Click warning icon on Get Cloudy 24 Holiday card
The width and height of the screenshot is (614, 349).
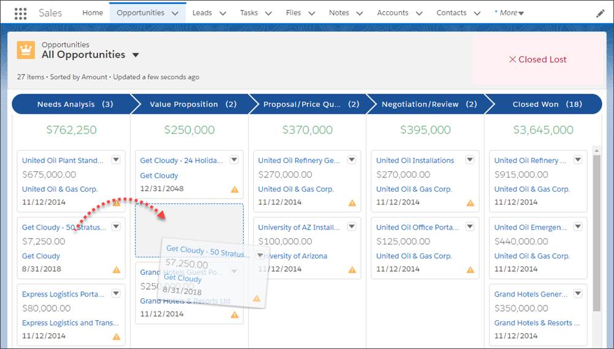[x=235, y=190]
